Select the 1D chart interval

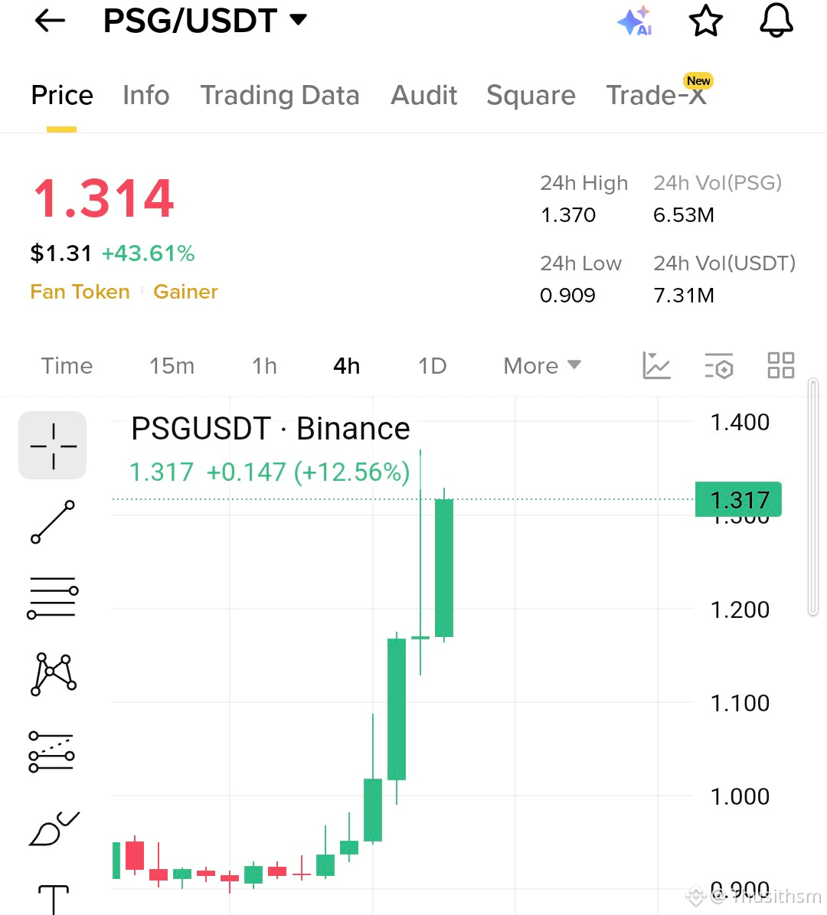tap(433, 366)
